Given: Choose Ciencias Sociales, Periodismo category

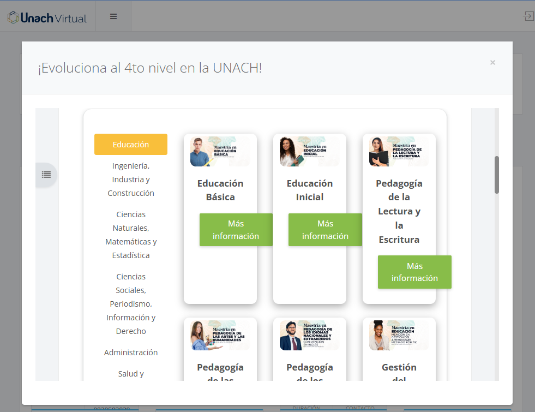Looking at the screenshot, I should coord(131,303).
